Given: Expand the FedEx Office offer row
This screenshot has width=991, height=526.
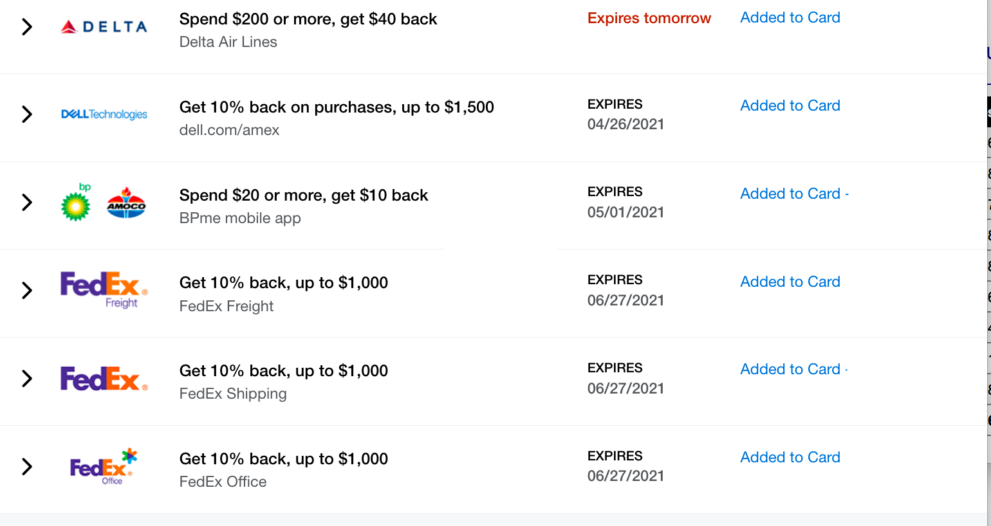Looking at the screenshot, I should pyautogui.click(x=27, y=466).
